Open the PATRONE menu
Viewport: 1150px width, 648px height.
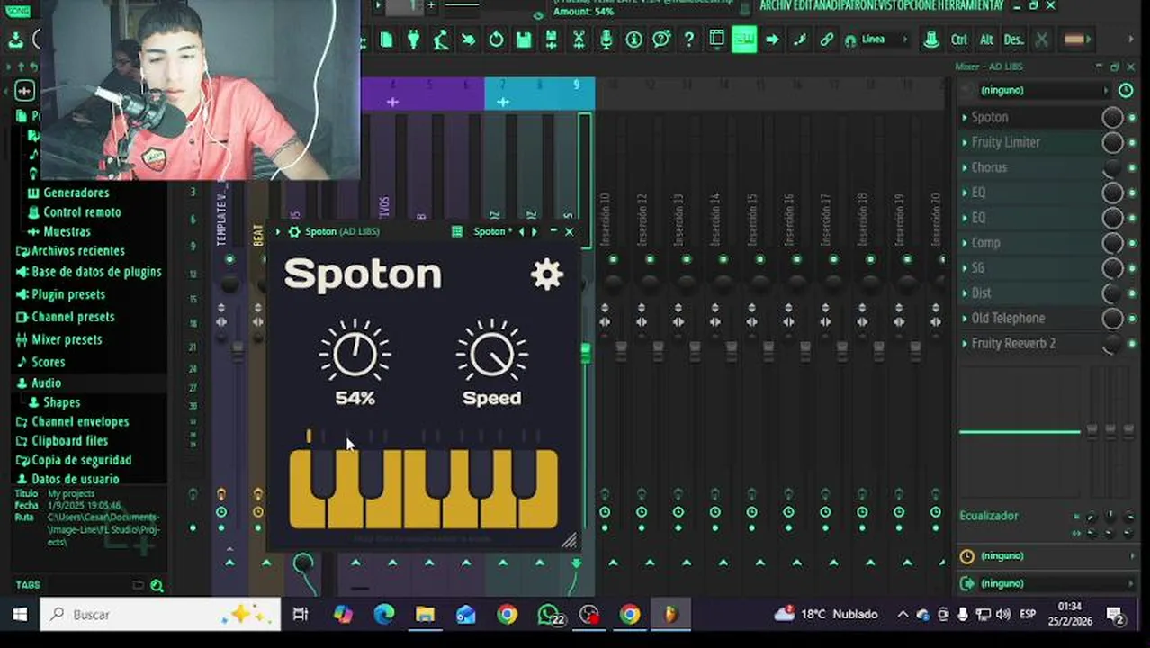(x=862, y=5)
